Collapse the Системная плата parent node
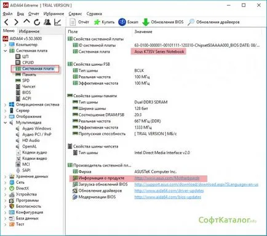 [x=6, y=50]
